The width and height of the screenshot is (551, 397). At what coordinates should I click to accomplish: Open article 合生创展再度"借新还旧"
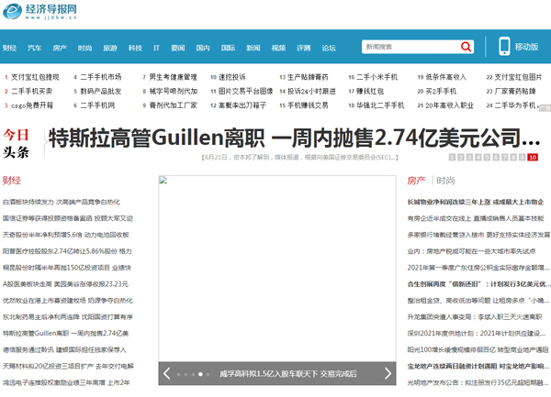click(478, 284)
